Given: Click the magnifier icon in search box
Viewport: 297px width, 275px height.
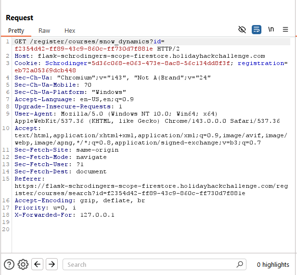Looking at the screenshot, I should pyautogui.click(x=240, y=264).
